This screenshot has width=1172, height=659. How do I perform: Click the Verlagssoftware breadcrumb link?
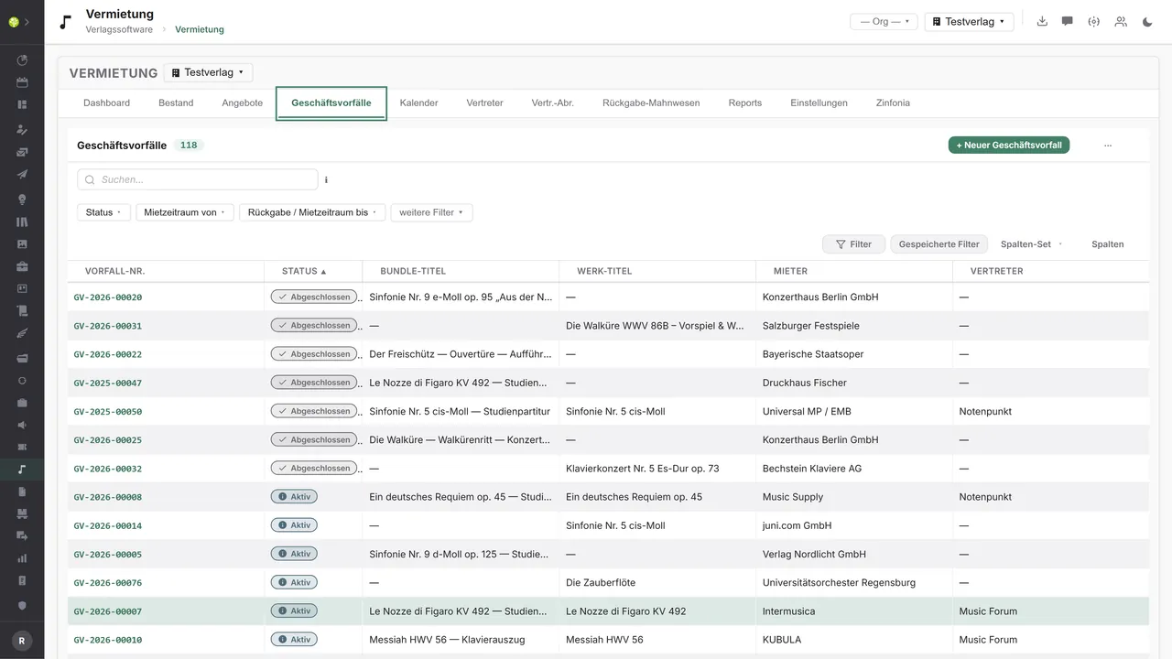119,29
